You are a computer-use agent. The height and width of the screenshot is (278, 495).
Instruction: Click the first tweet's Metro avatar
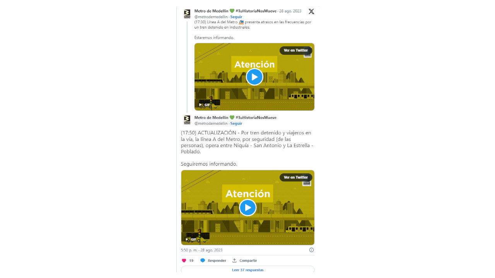[x=187, y=14]
